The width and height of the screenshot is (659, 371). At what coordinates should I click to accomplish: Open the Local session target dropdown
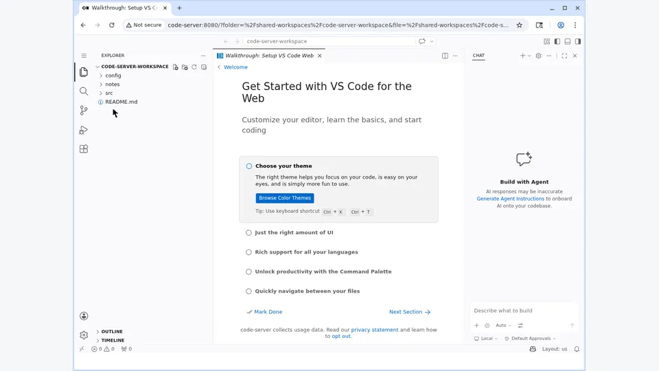click(486, 338)
